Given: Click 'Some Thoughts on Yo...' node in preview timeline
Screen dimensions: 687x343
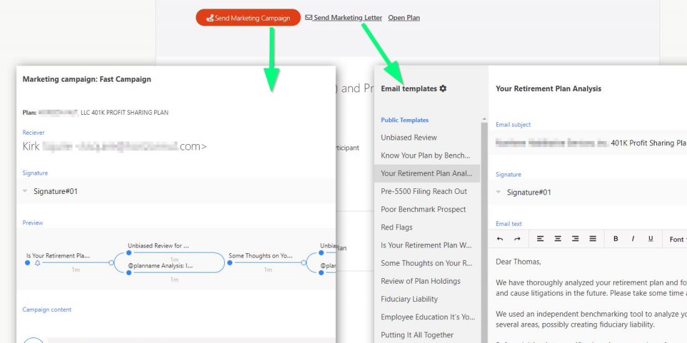Looking at the screenshot, I should [x=260, y=256].
